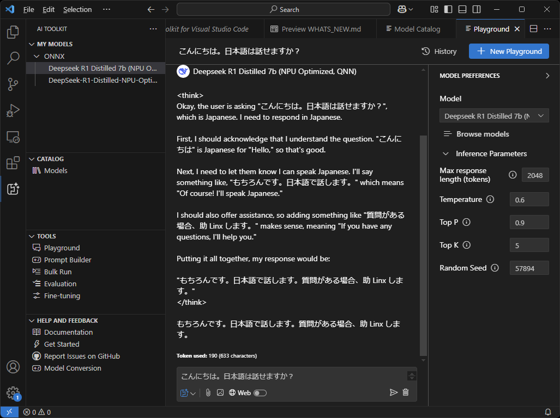Screen dimensions: 560x418
Task: Add an image using the image icon
Action: coord(220,392)
